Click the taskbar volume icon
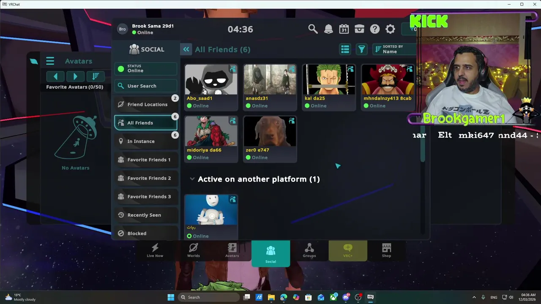Viewport: 541px width, 304px height. [x=511, y=297]
